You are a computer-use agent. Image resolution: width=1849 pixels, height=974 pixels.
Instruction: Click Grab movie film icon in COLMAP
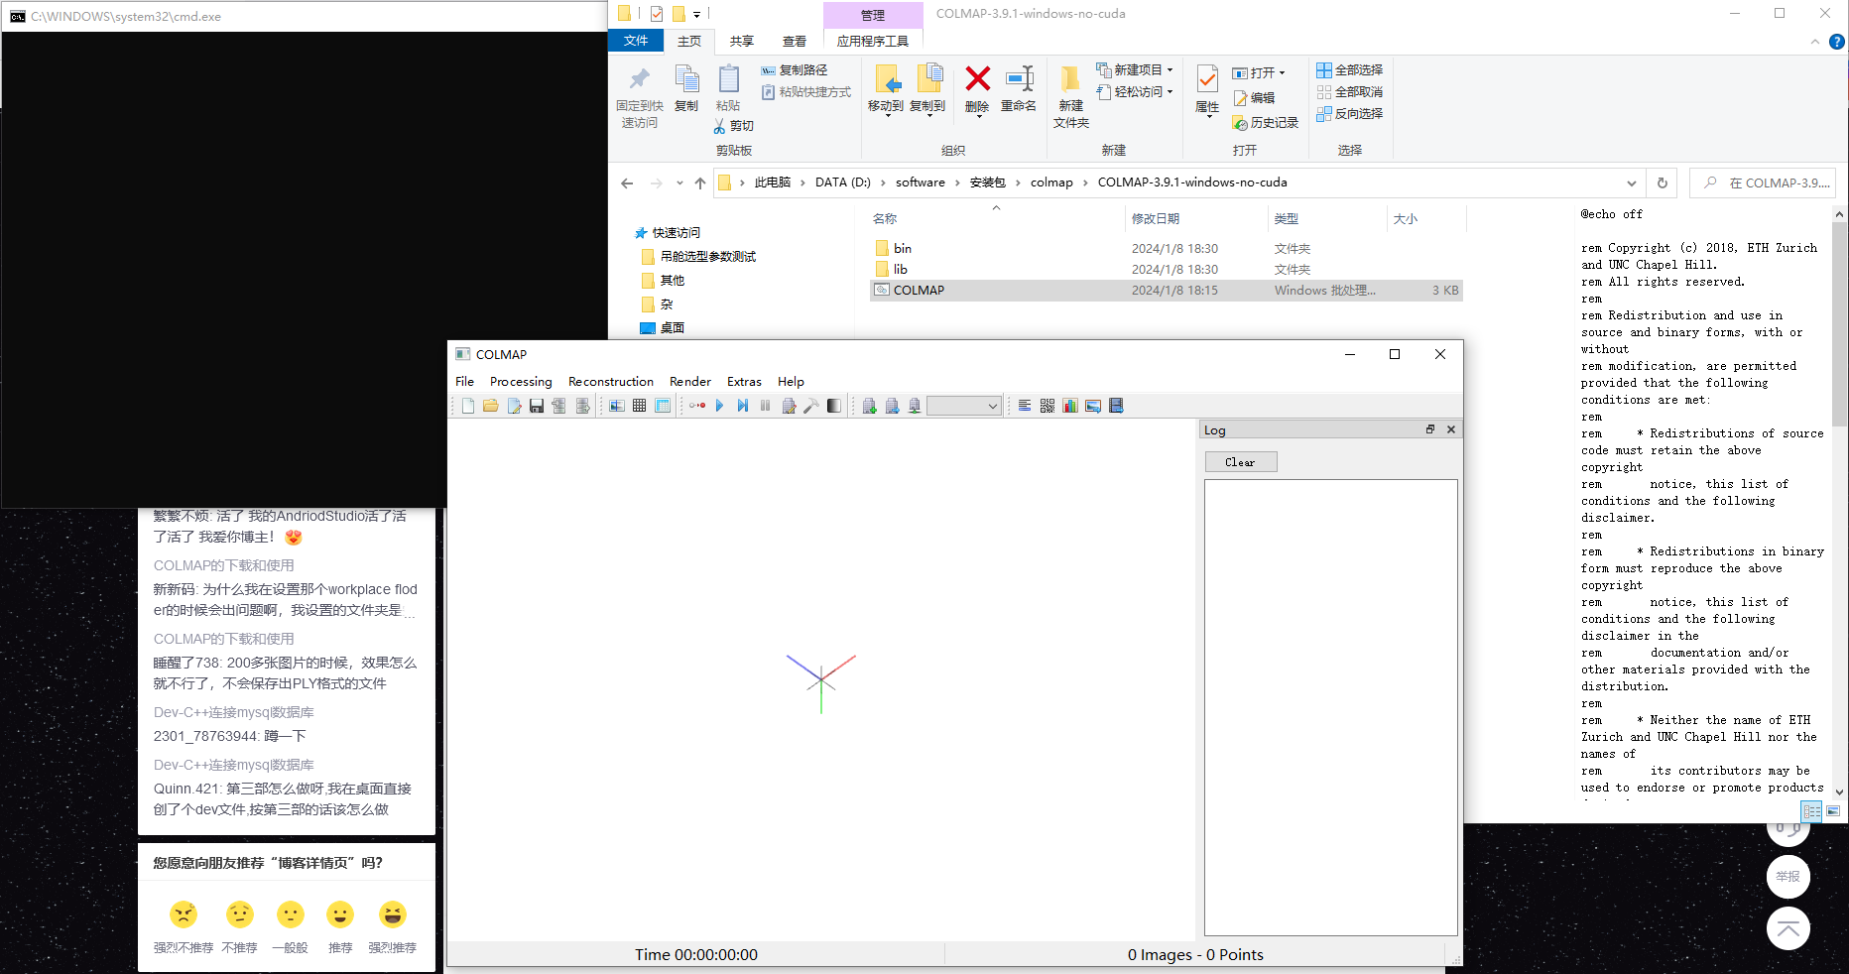pyautogui.click(x=1116, y=406)
